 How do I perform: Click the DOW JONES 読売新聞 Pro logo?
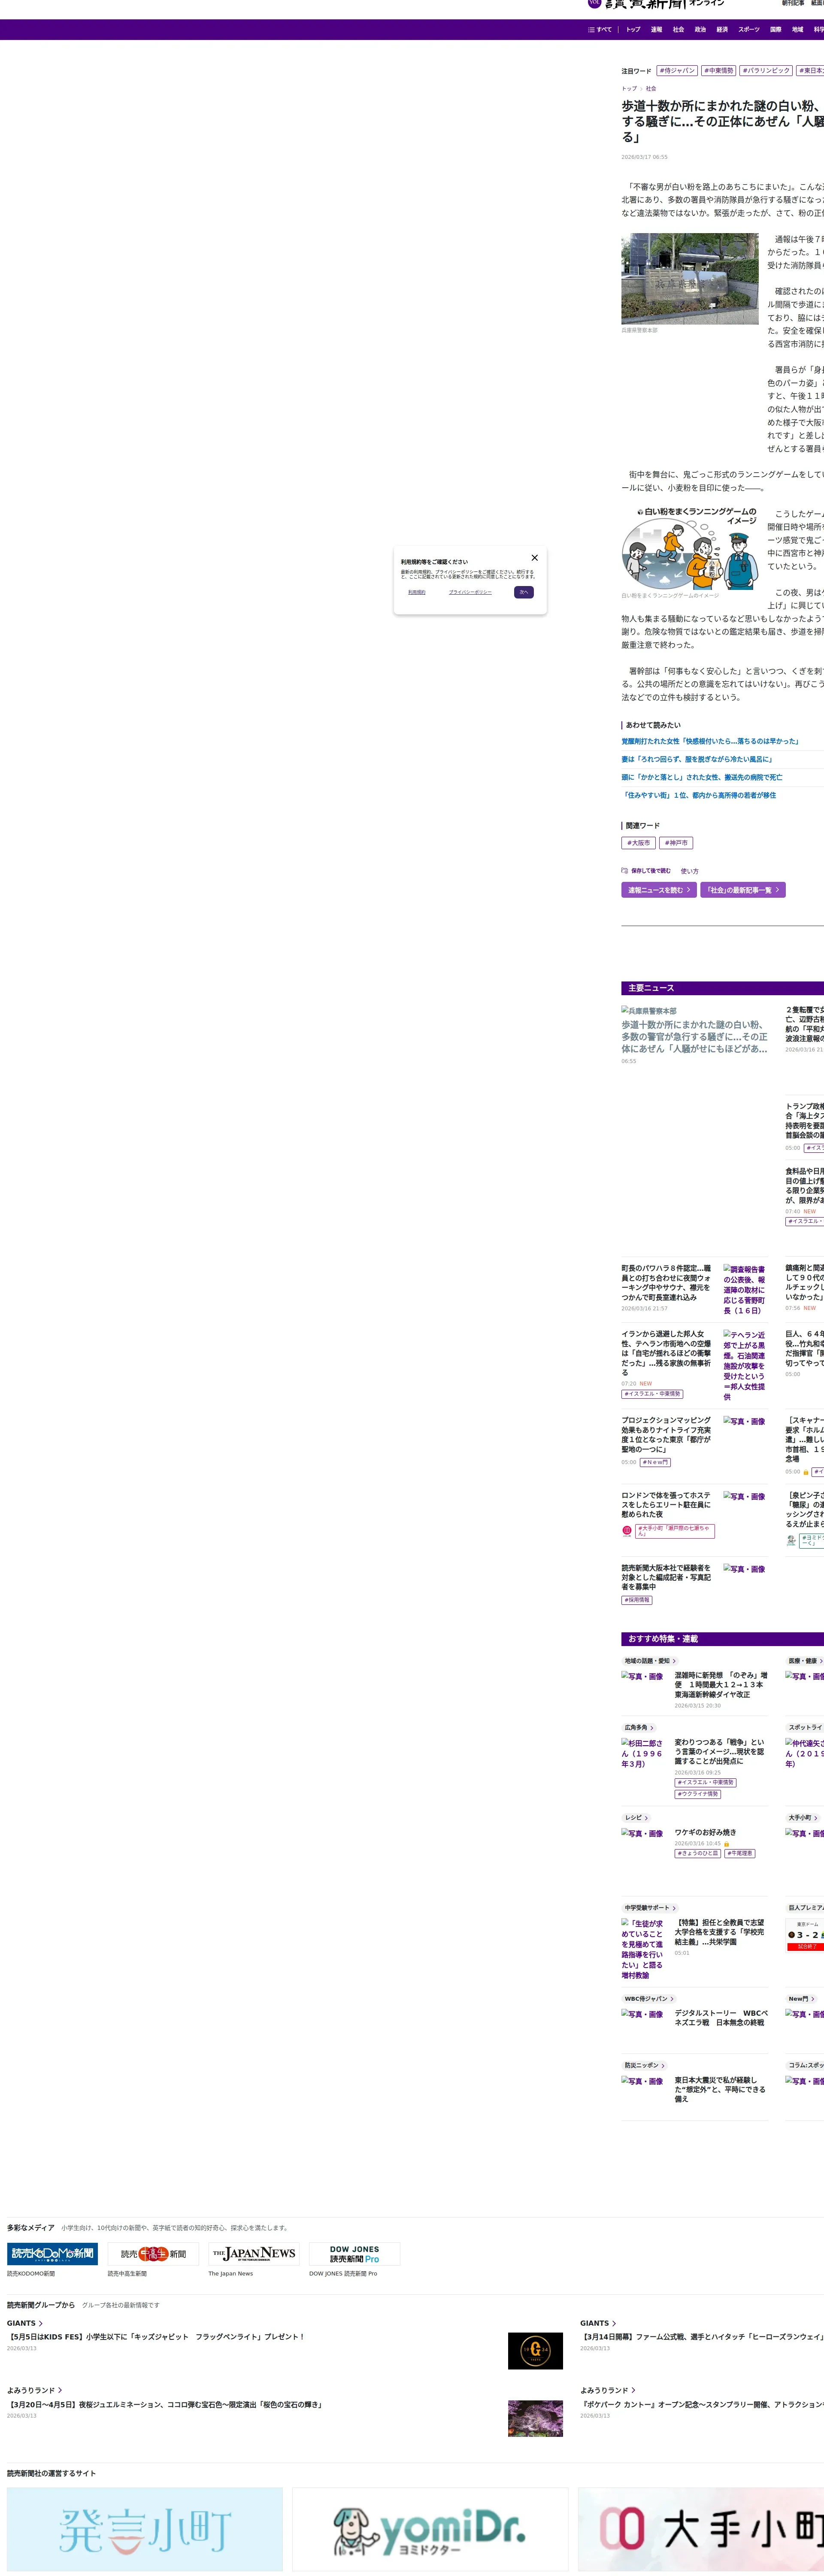point(354,2253)
